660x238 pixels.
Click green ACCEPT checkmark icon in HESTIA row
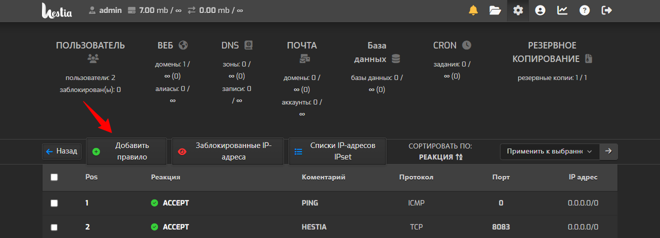(x=154, y=227)
